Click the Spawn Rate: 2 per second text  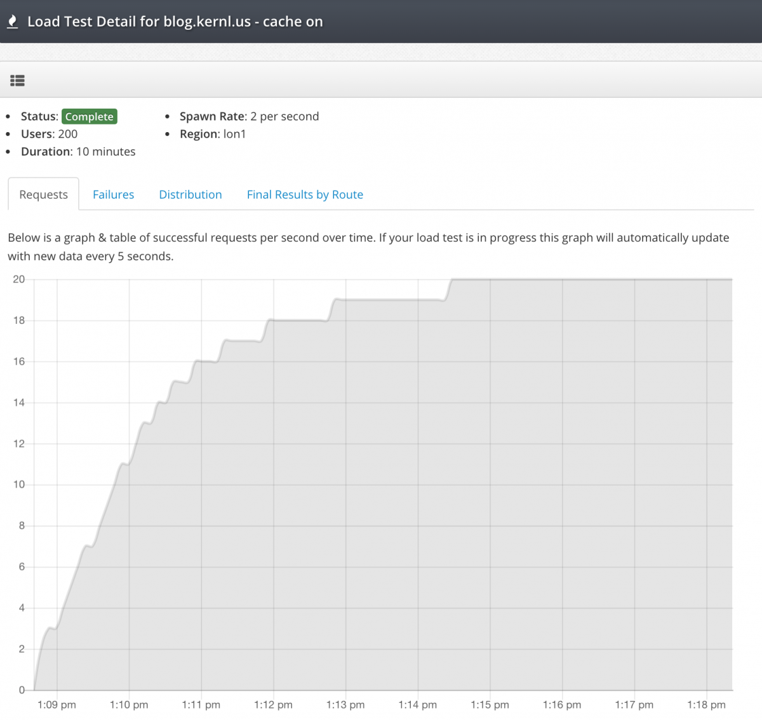click(x=249, y=116)
